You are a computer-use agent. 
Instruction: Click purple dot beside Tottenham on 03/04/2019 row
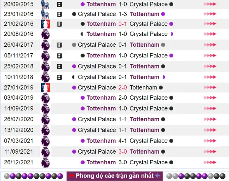click(83, 98)
